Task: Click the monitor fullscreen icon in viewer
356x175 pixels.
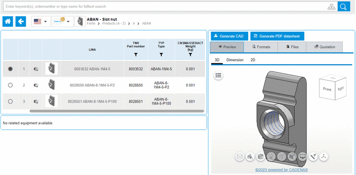Action: pyautogui.click(x=302, y=157)
